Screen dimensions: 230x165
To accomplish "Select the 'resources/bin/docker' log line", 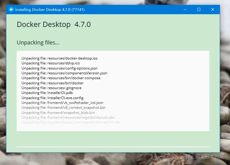I will tap(52, 83).
